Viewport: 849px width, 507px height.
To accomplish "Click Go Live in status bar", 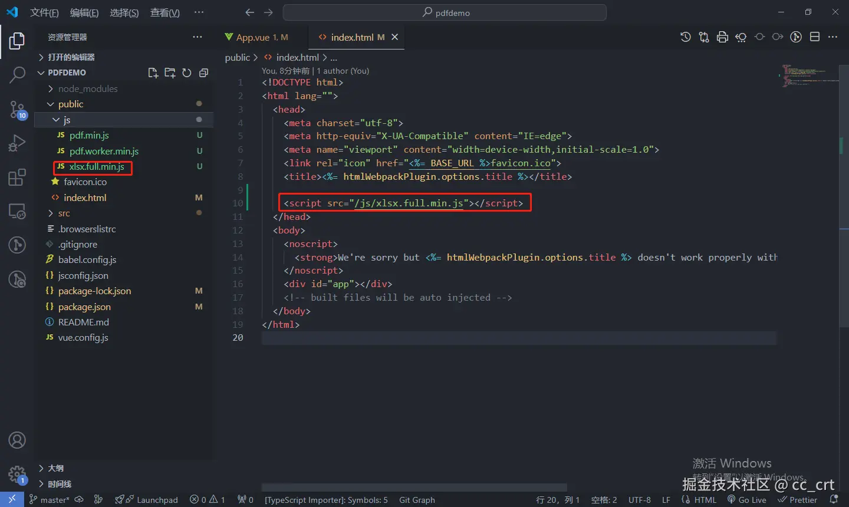I will tap(746, 499).
